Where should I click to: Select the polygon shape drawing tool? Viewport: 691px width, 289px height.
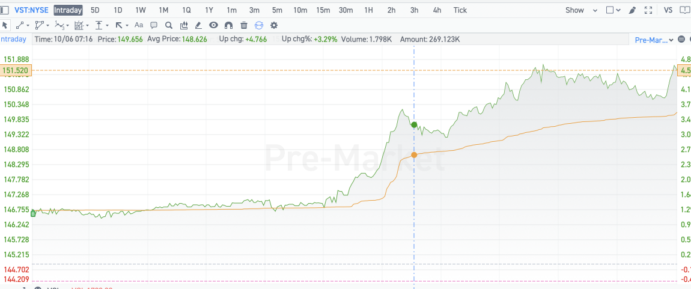[39, 25]
